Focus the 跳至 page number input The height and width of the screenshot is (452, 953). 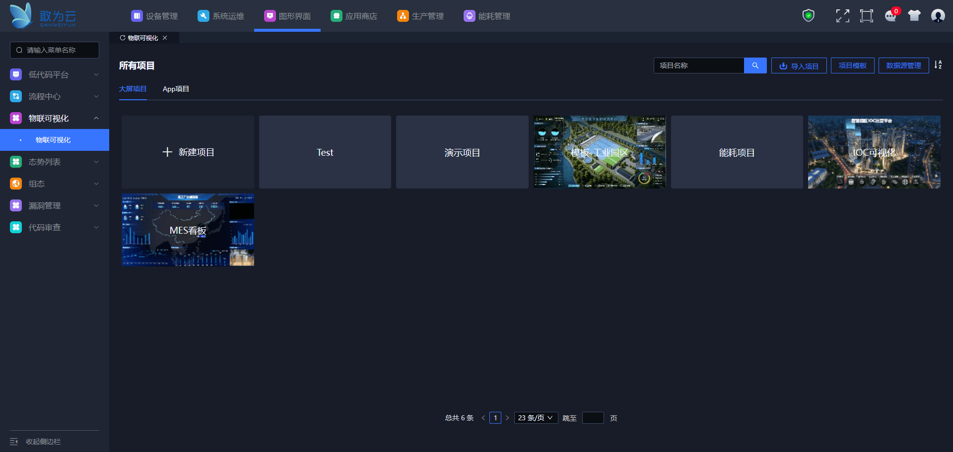pyautogui.click(x=593, y=418)
